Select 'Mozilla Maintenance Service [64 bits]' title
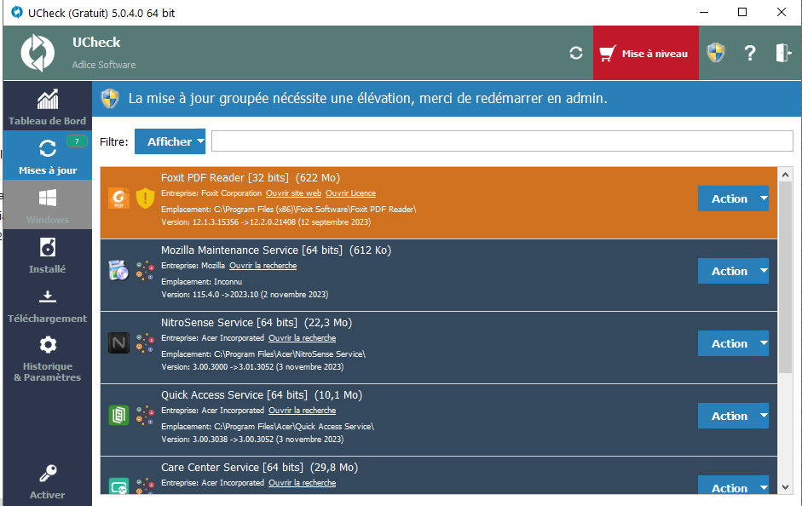The image size is (802, 506). [x=251, y=250]
